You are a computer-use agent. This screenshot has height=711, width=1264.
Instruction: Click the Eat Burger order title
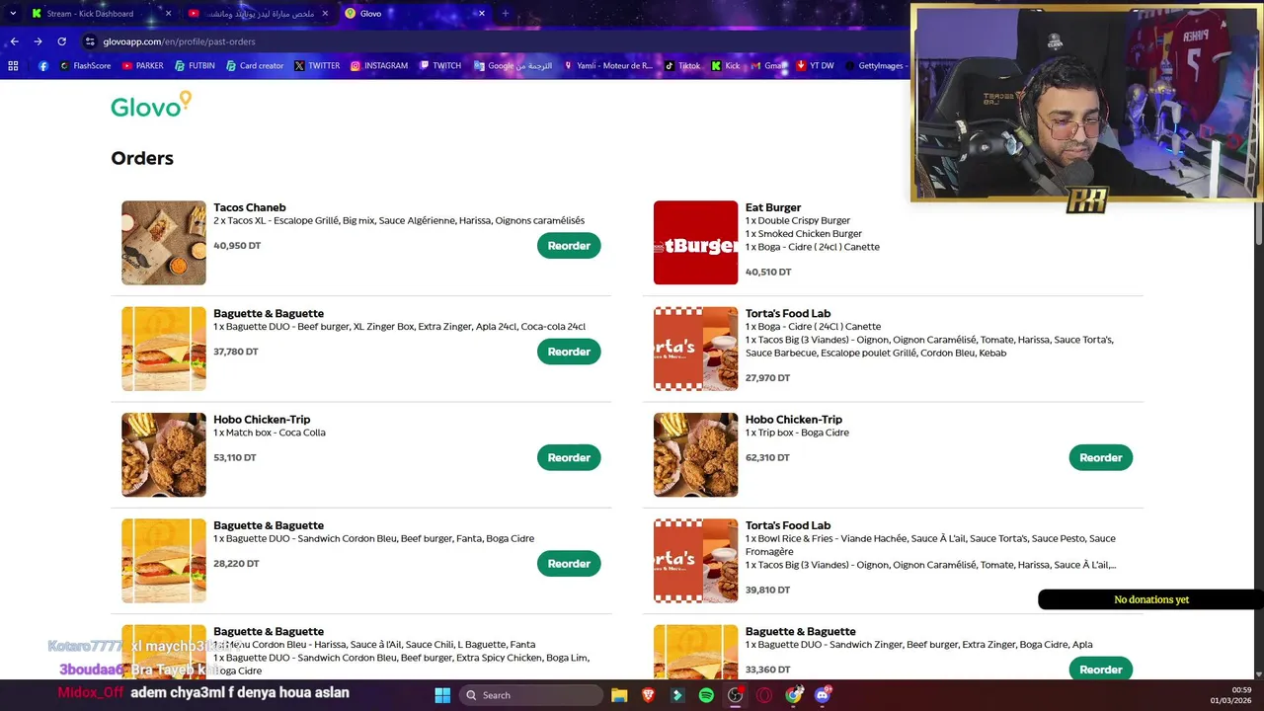(x=773, y=207)
